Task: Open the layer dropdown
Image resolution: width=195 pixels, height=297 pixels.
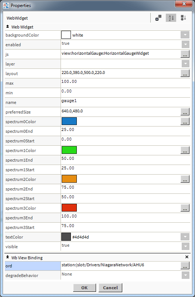Action: (185, 64)
